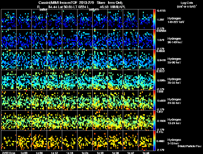Click the 'Ions Only' text in the header
The image size is (203, 154).
[115, 3]
